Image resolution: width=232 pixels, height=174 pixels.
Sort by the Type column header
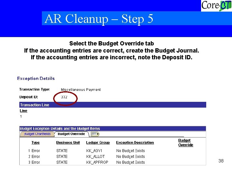pos(35,142)
